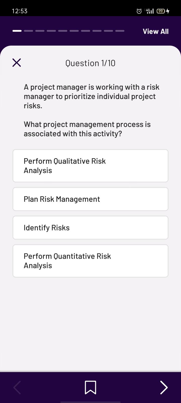Screen dimensions: 181x403
Task: Tap the third progress segment
Action: coord(40,31)
